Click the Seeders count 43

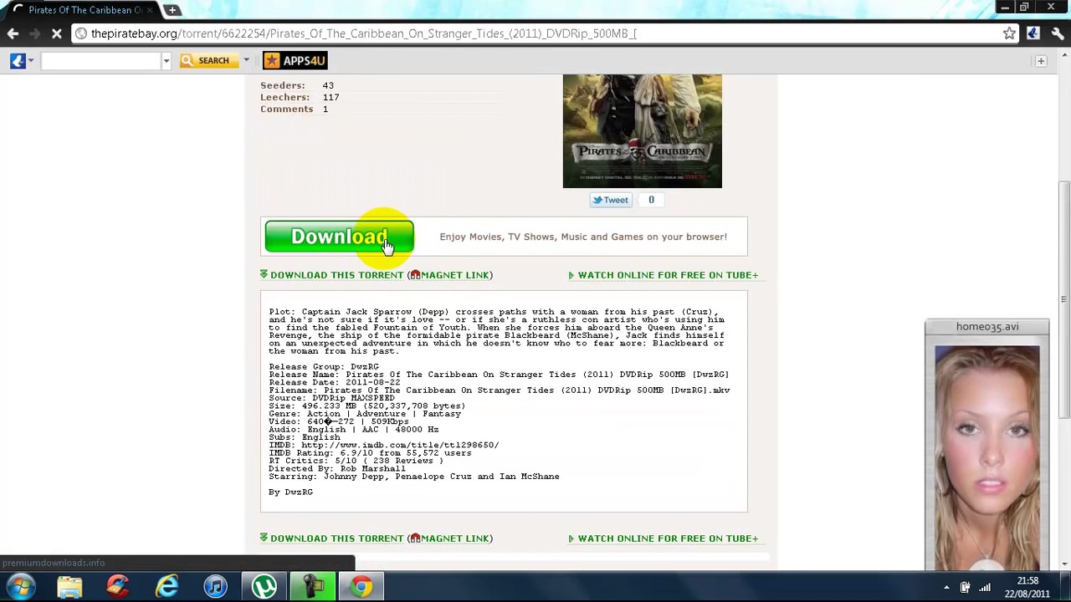click(328, 85)
